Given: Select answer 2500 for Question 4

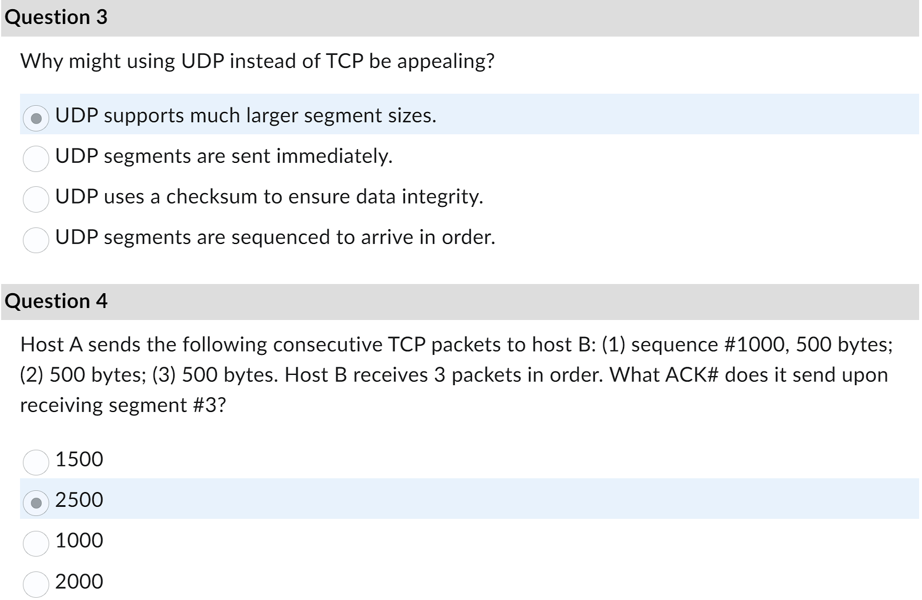Looking at the screenshot, I should (35, 501).
